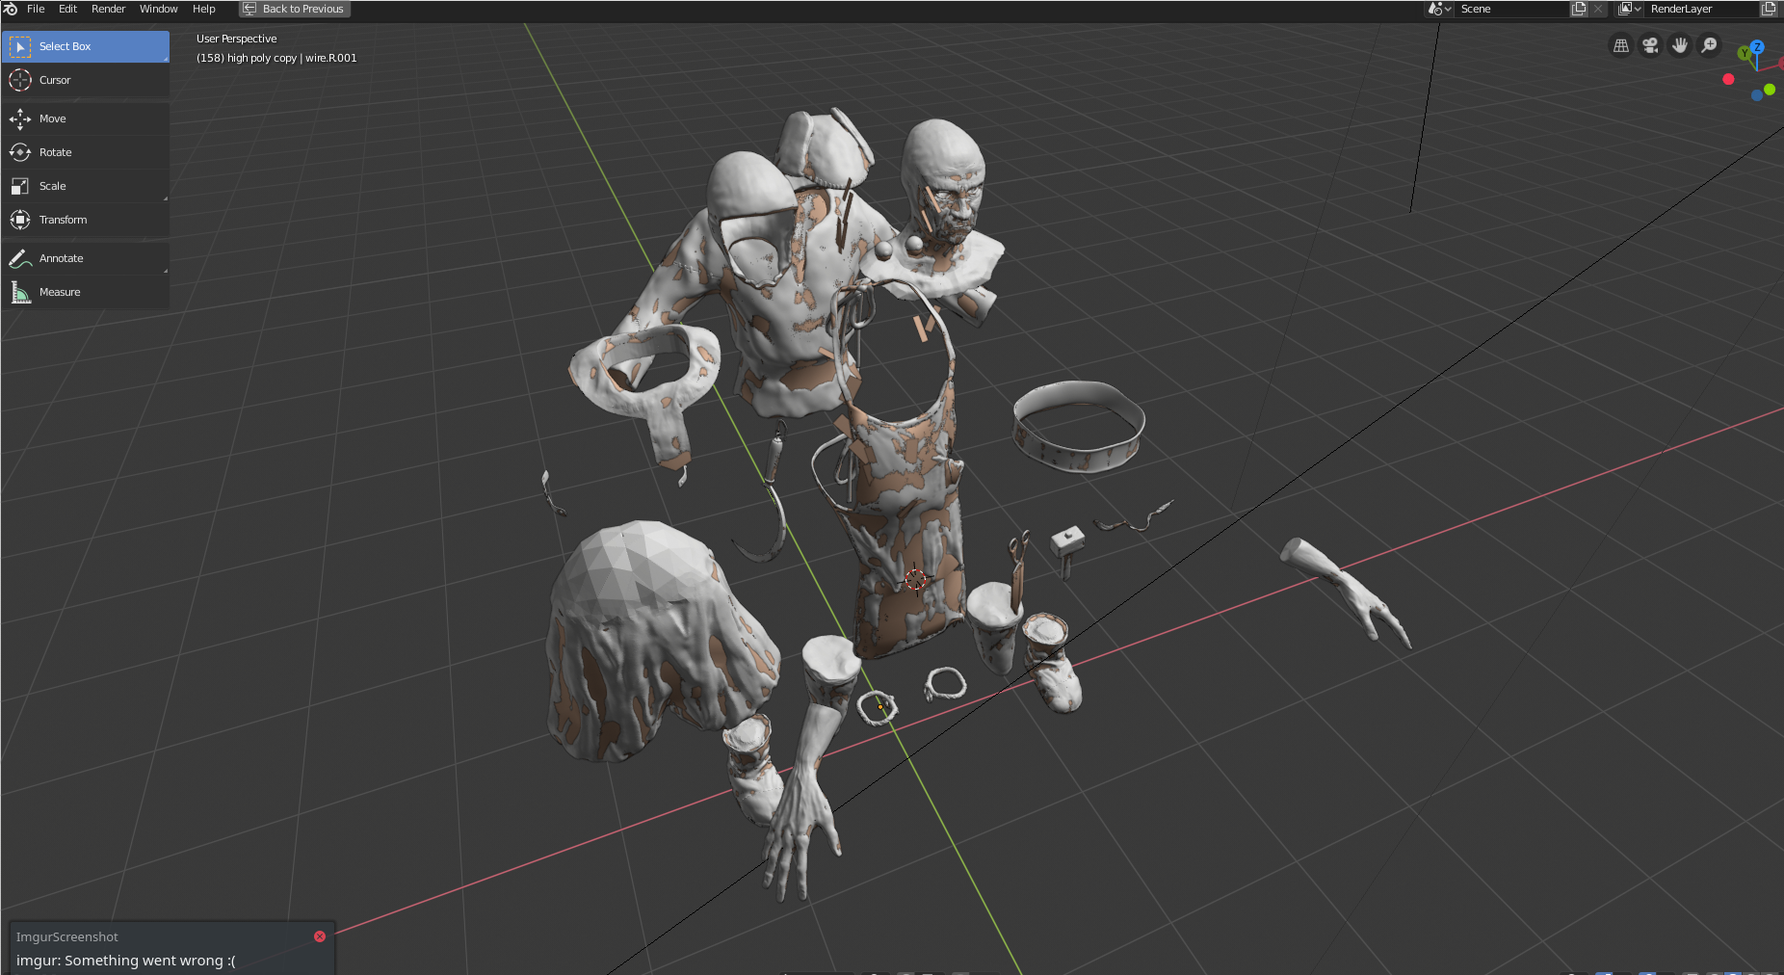Edit the RenderLayer name field

click(1701, 9)
